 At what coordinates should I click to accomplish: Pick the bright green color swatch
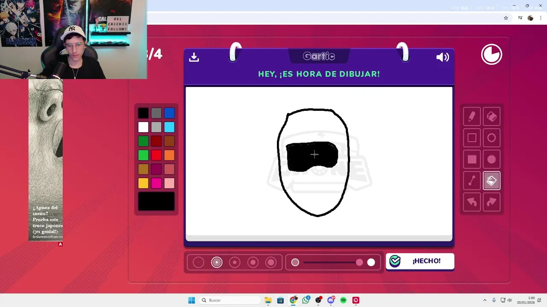point(143,155)
